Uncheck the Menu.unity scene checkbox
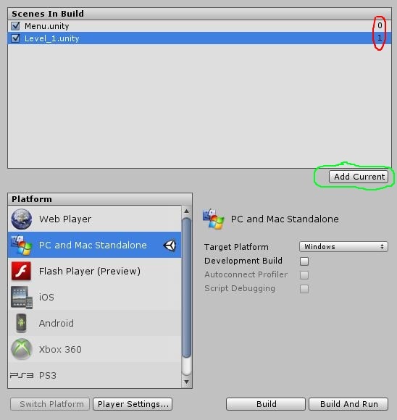 [15, 26]
